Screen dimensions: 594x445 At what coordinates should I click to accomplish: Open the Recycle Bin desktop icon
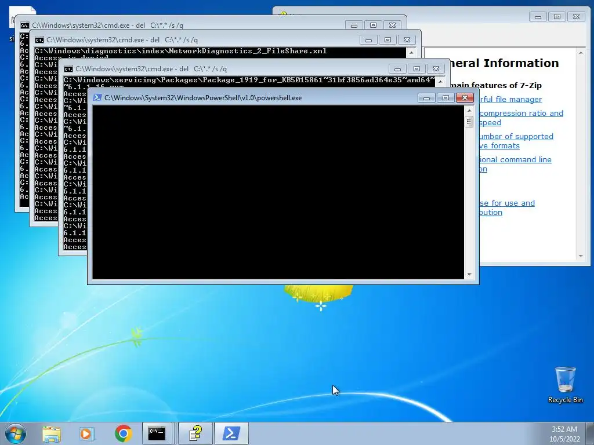(565, 385)
